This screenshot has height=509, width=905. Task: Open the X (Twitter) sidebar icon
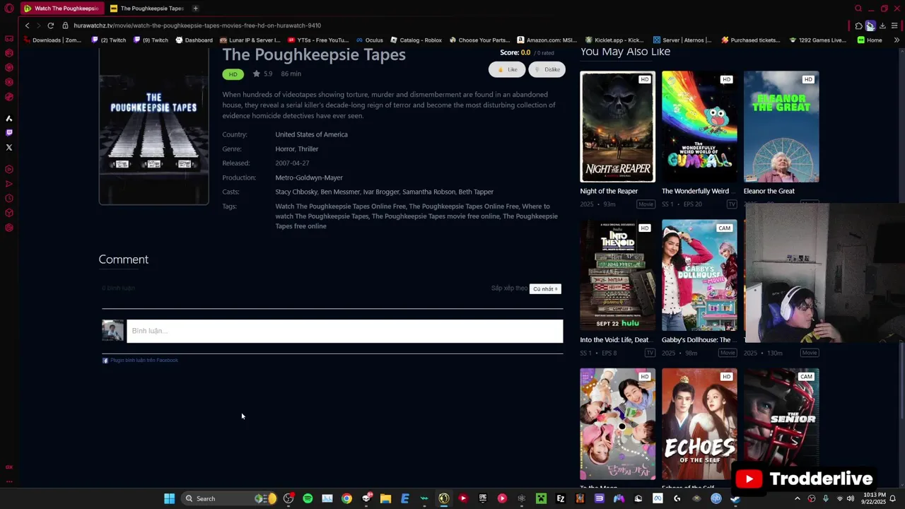click(x=9, y=147)
